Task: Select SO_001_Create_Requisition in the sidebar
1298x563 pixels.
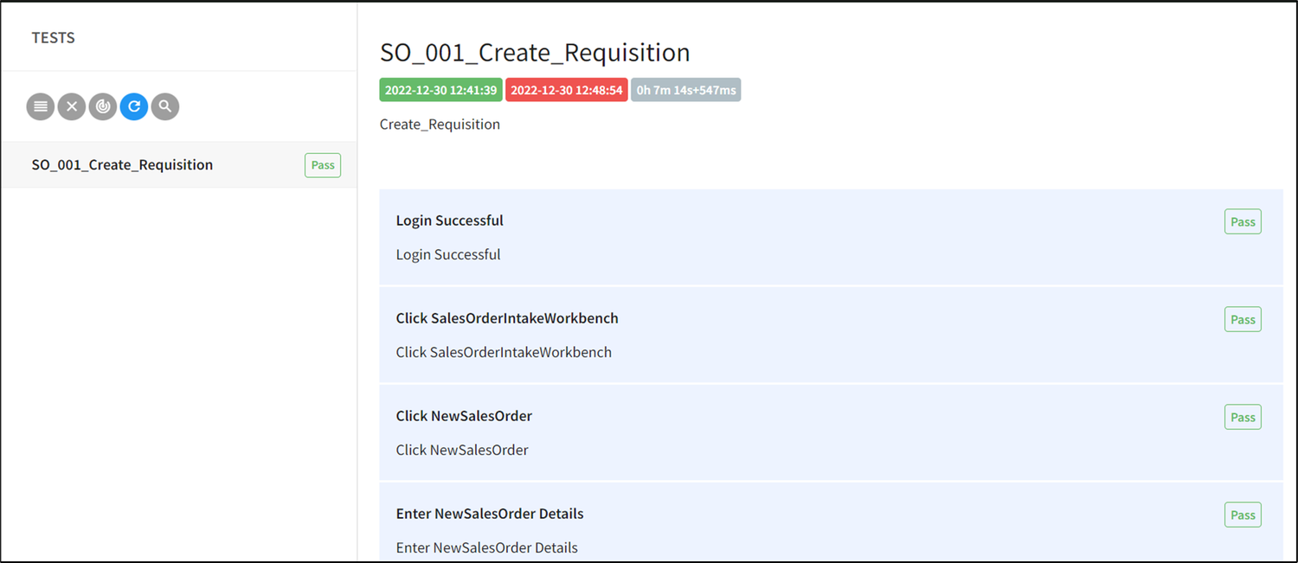Action: (x=122, y=164)
